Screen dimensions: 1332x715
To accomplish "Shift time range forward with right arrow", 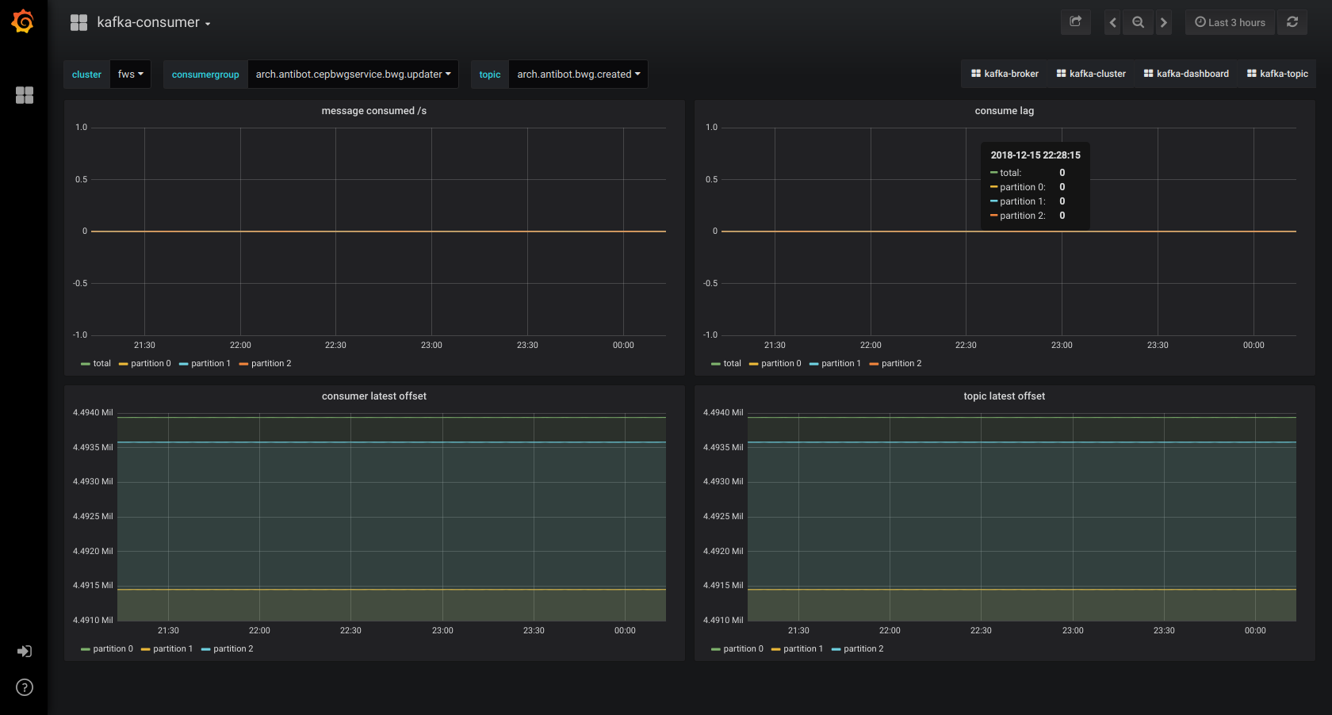I will (x=1164, y=22).
